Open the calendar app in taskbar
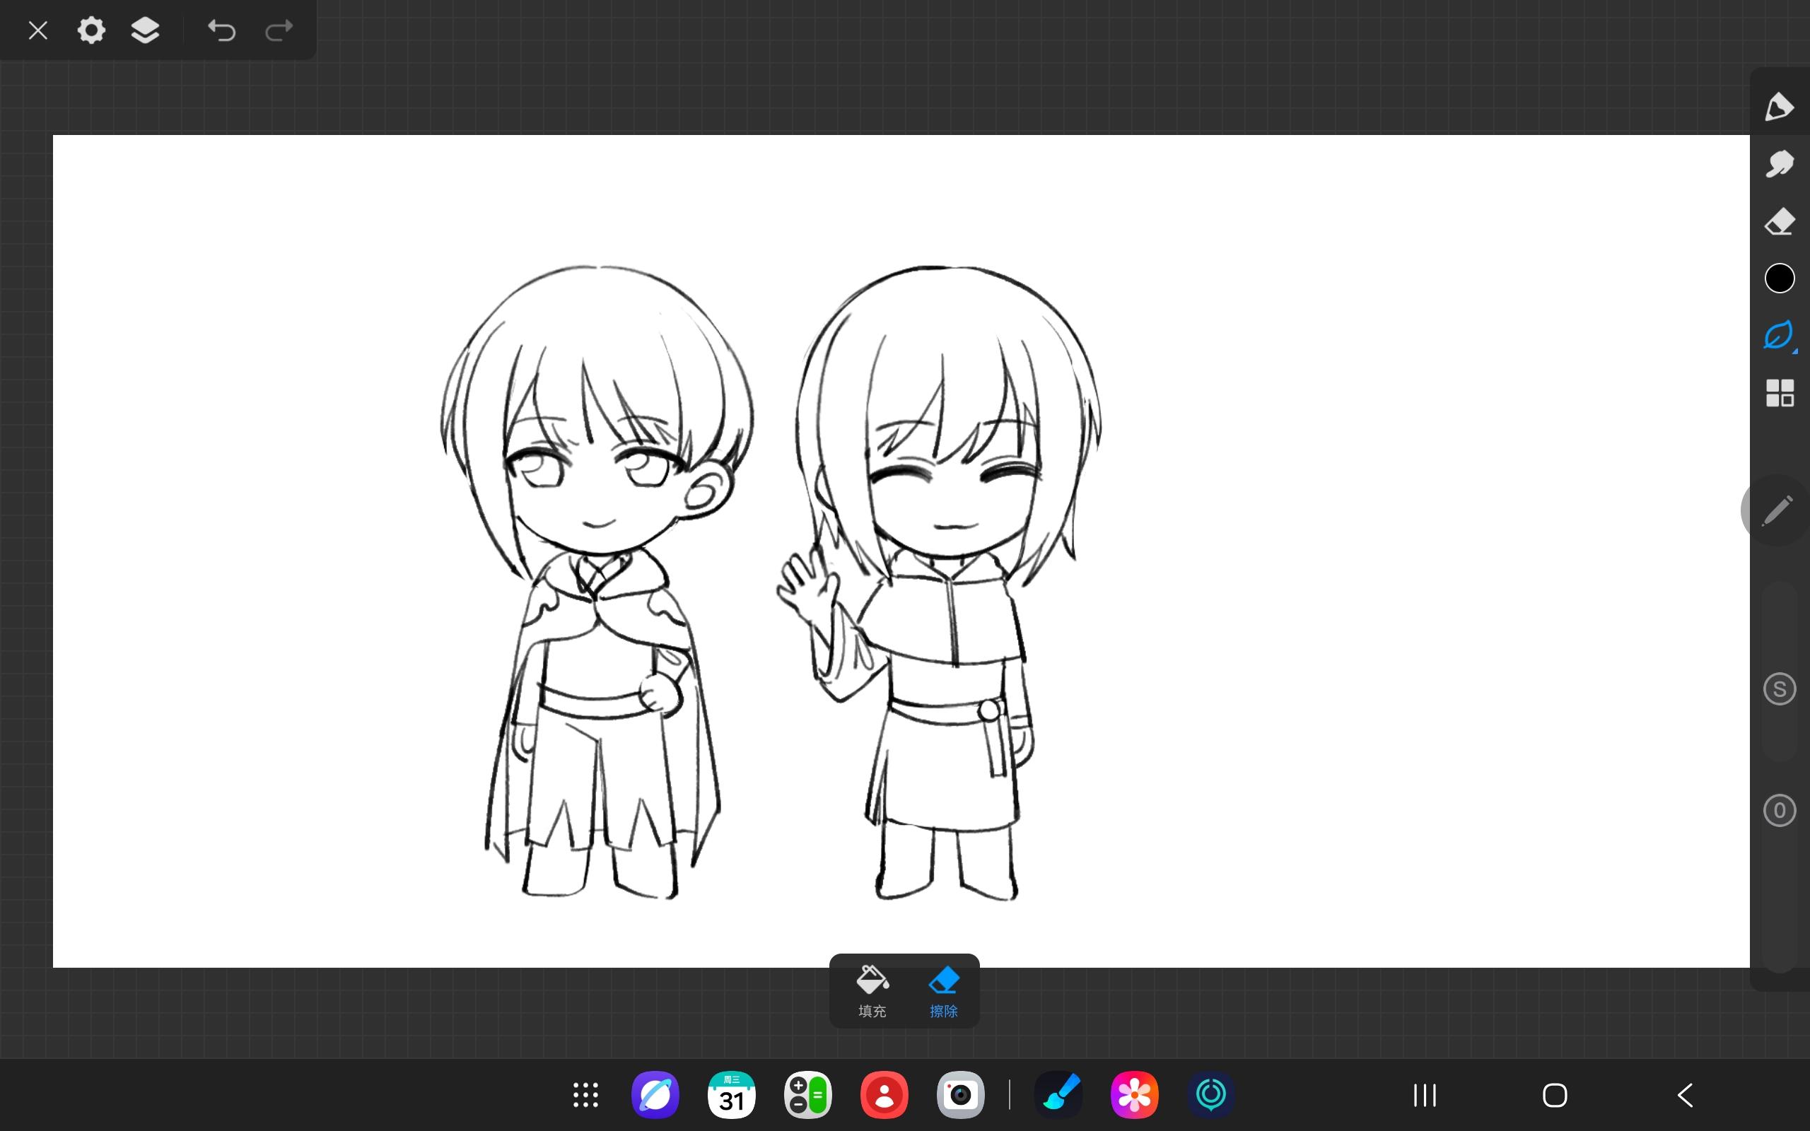Screen dimensions: 1810x1131 click(x=731, y=1095)
